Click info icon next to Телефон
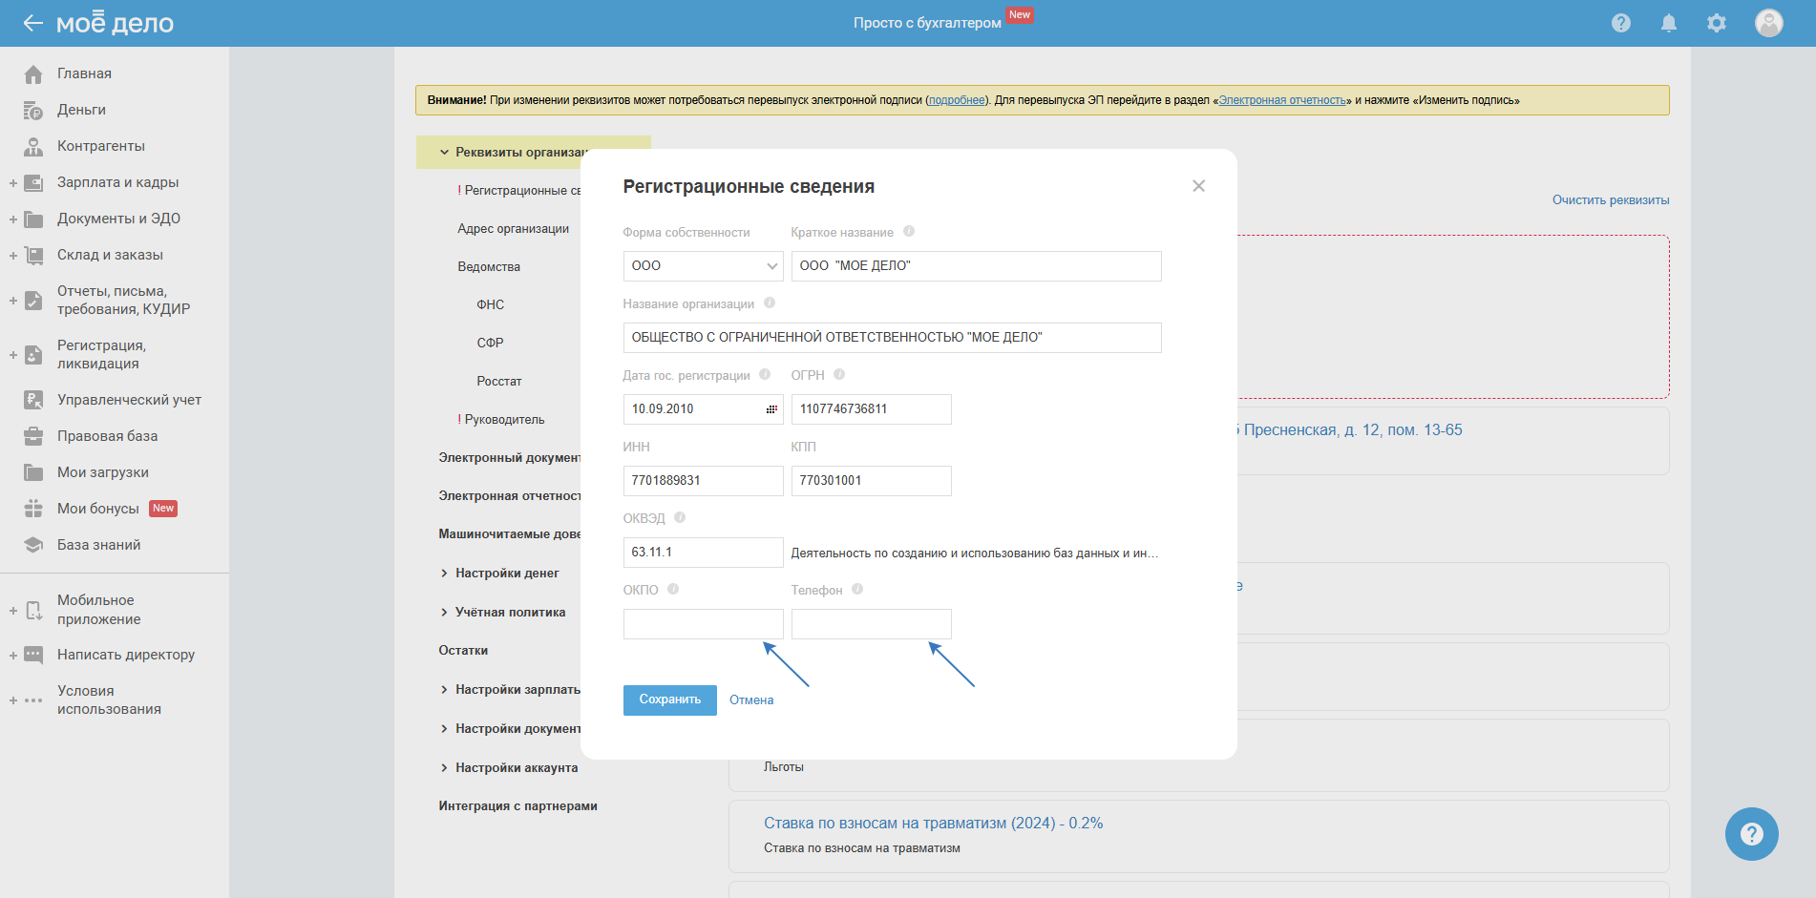The image size is (1816, 898). 857,589
